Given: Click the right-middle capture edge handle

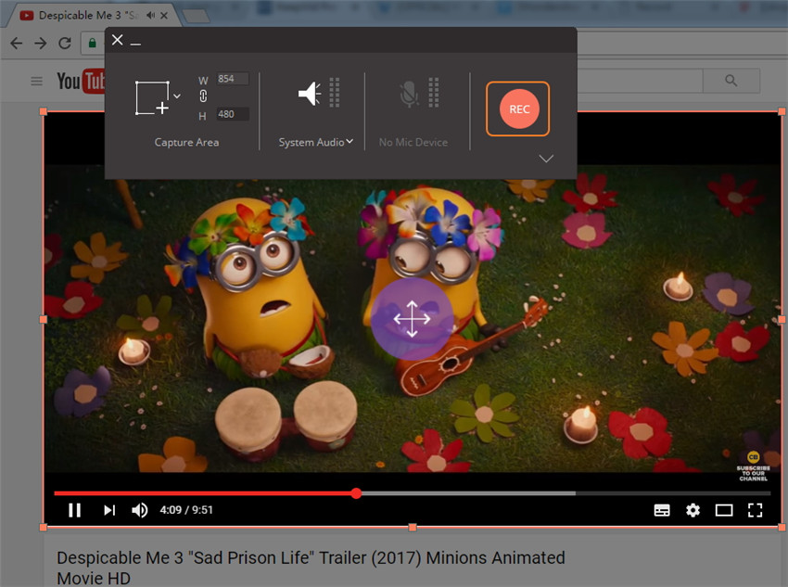Looking at the screenshot, I should tap(782, 319).
